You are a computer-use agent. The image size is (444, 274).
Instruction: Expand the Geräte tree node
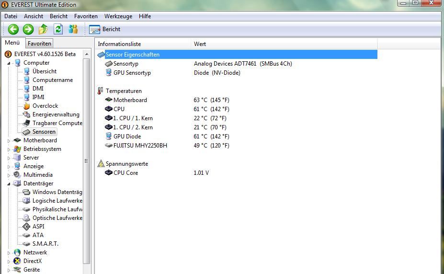[9, 270]
